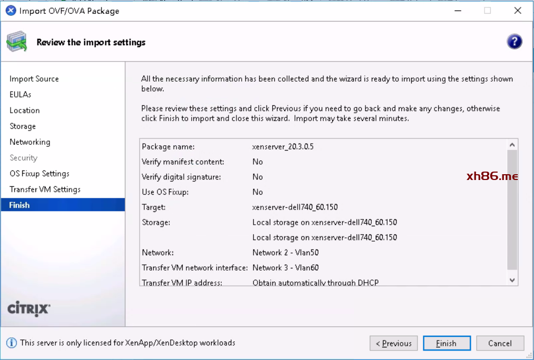Viewport: 534px width, 360px height.
Task: Close the Import OVF/OVA Package dialog
Action: tap(518, 11)
